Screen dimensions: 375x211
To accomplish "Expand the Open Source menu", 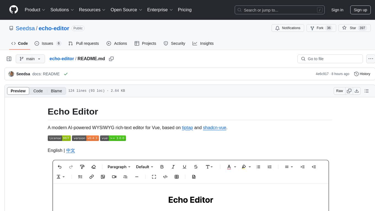I will point(126,10).
